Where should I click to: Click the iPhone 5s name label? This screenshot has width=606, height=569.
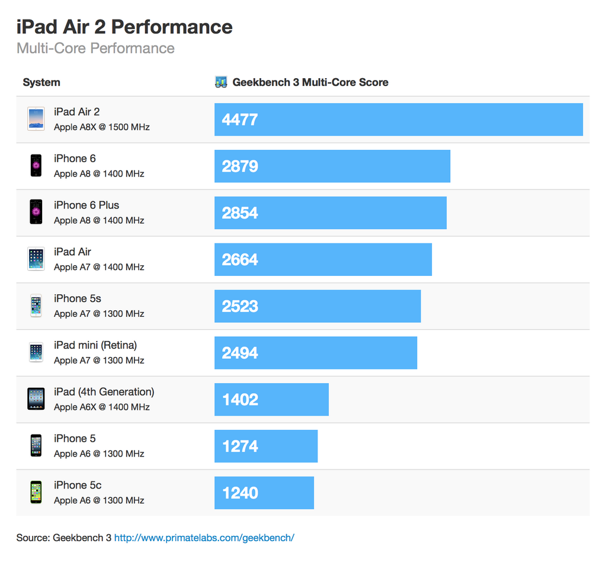click(77, 298)
